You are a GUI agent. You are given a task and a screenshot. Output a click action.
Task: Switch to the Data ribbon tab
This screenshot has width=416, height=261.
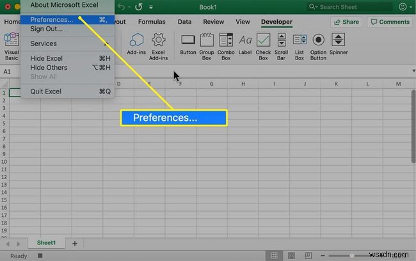[x=185, y=22]
